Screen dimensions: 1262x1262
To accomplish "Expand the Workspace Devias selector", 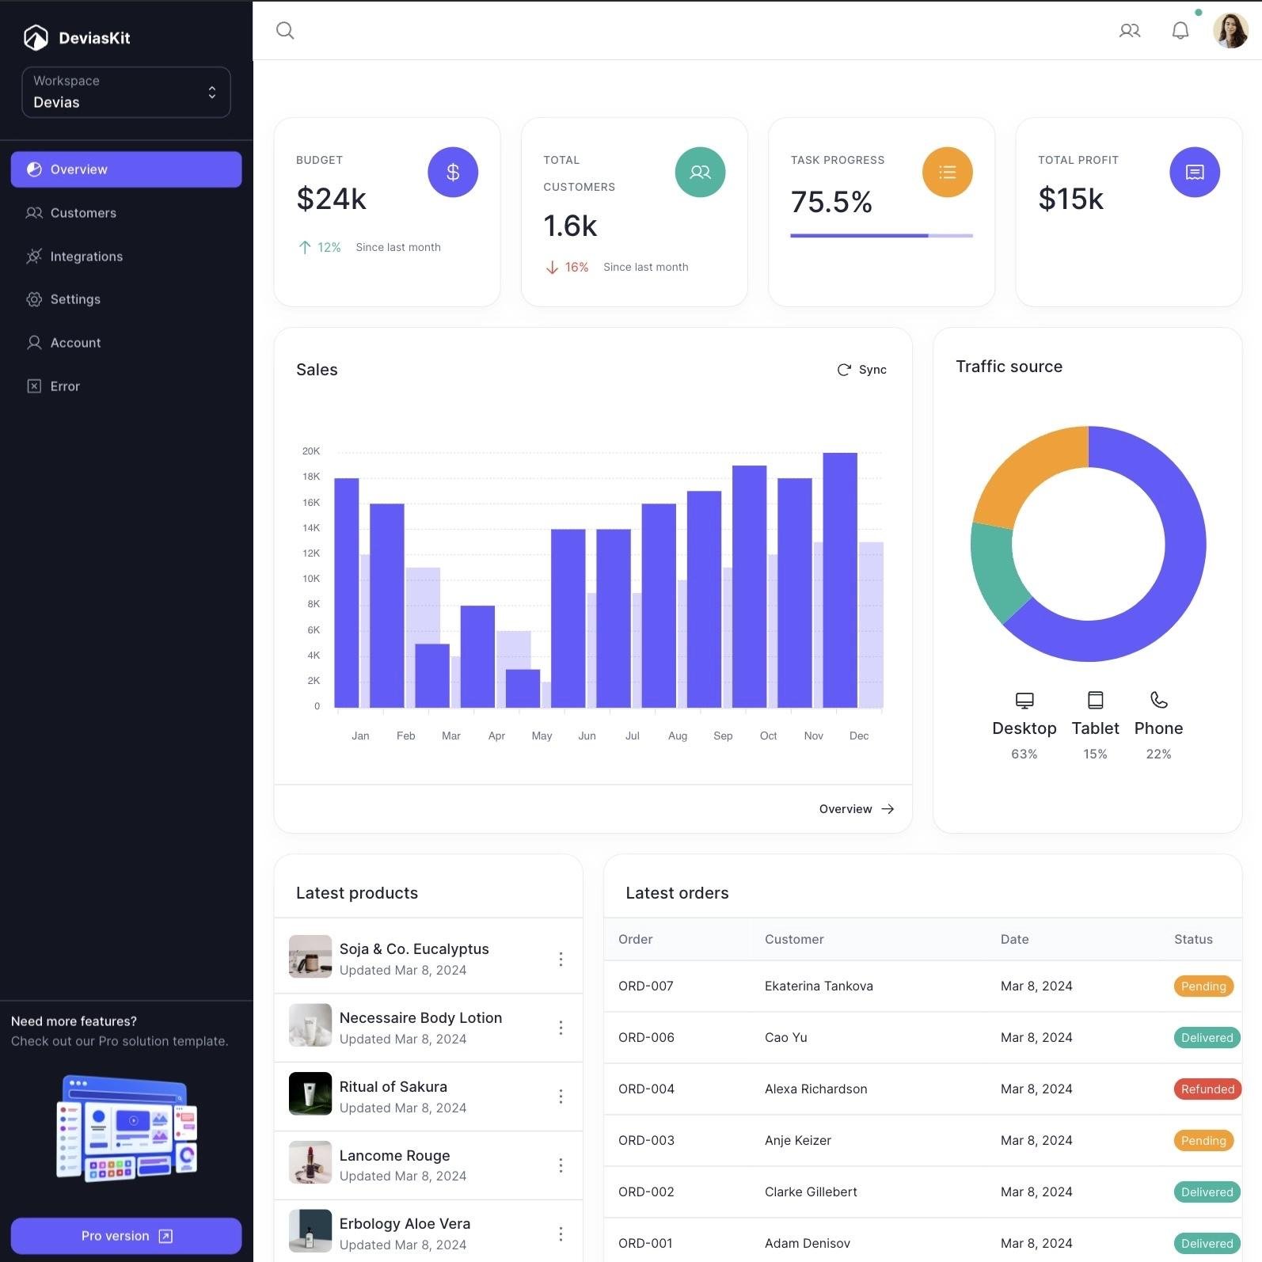I will pos(126,92).
